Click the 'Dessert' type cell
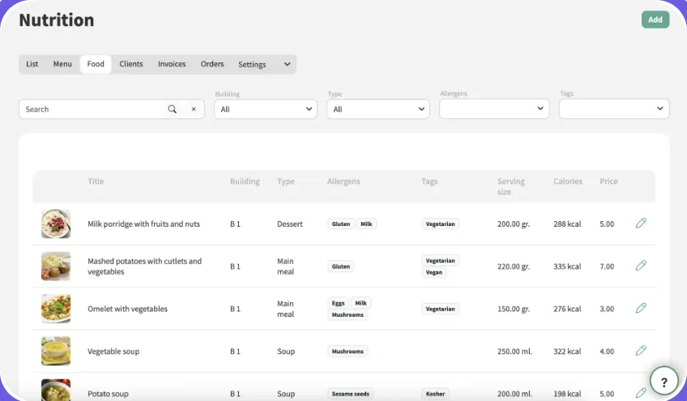The width and height of the screenshot is (687, 401). pos(289,224)
